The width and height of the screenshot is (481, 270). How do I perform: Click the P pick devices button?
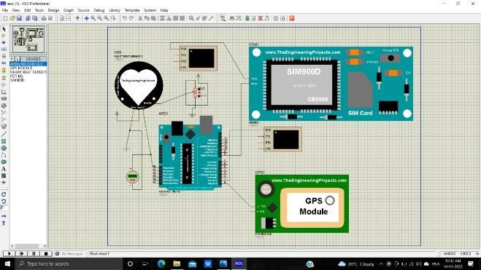point(12,59)
